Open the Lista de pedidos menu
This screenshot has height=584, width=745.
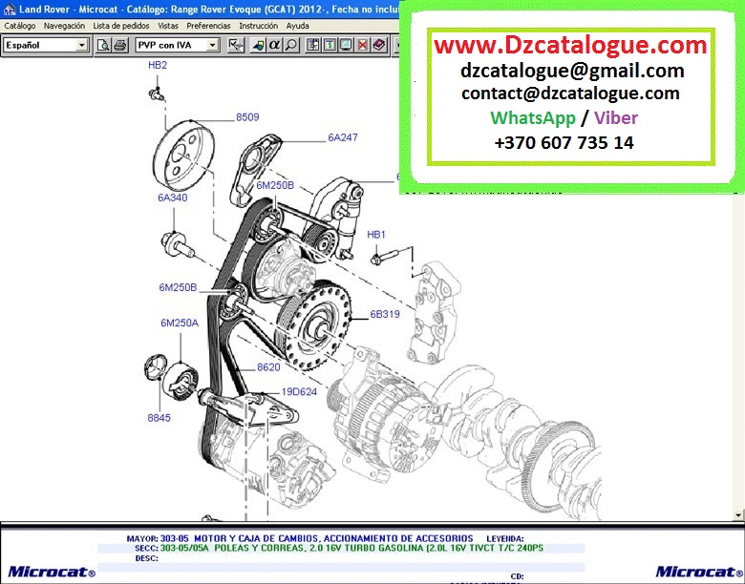click(121, 26)
